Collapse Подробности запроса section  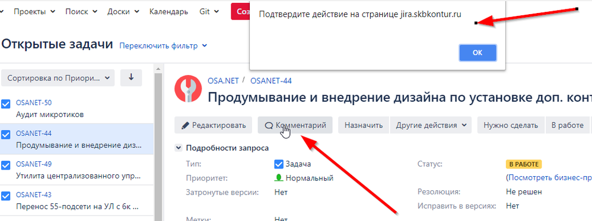pos(179,148)
